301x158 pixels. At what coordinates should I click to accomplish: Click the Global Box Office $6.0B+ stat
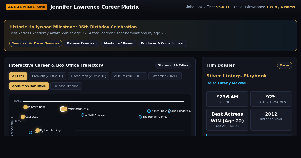pyautogui.click(x=207, y=7)
